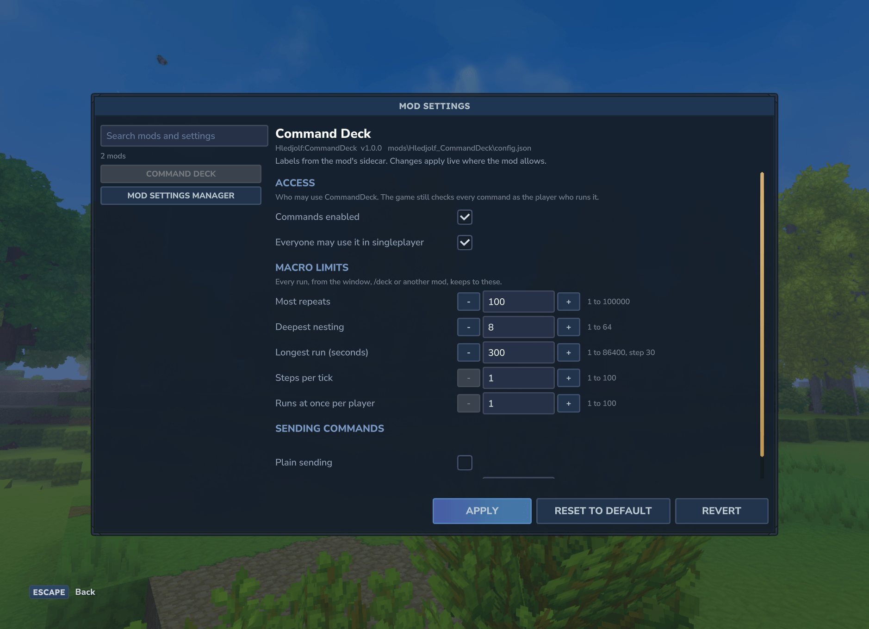Screen dimensions: 869x629
Task: Click the '1 to 86400, step 30' hint
Action: point(621,352)
